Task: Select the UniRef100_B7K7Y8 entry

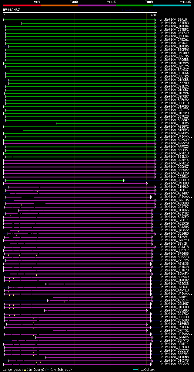Action: 174,240
